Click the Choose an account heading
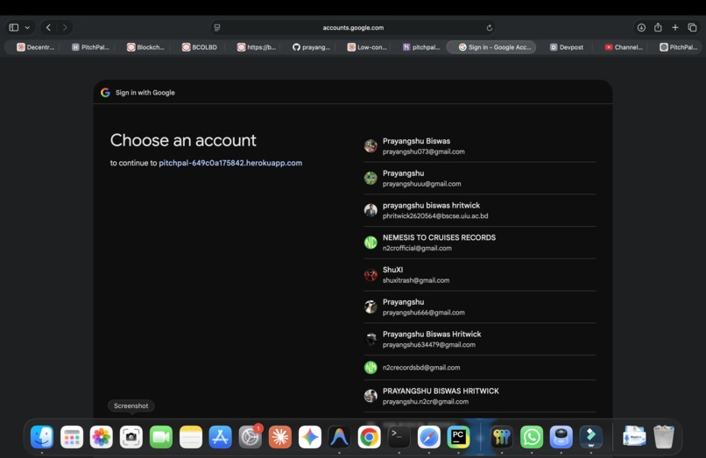This screenshot has height=458, width=706. 183,140
